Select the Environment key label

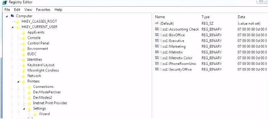pos(38,48)
